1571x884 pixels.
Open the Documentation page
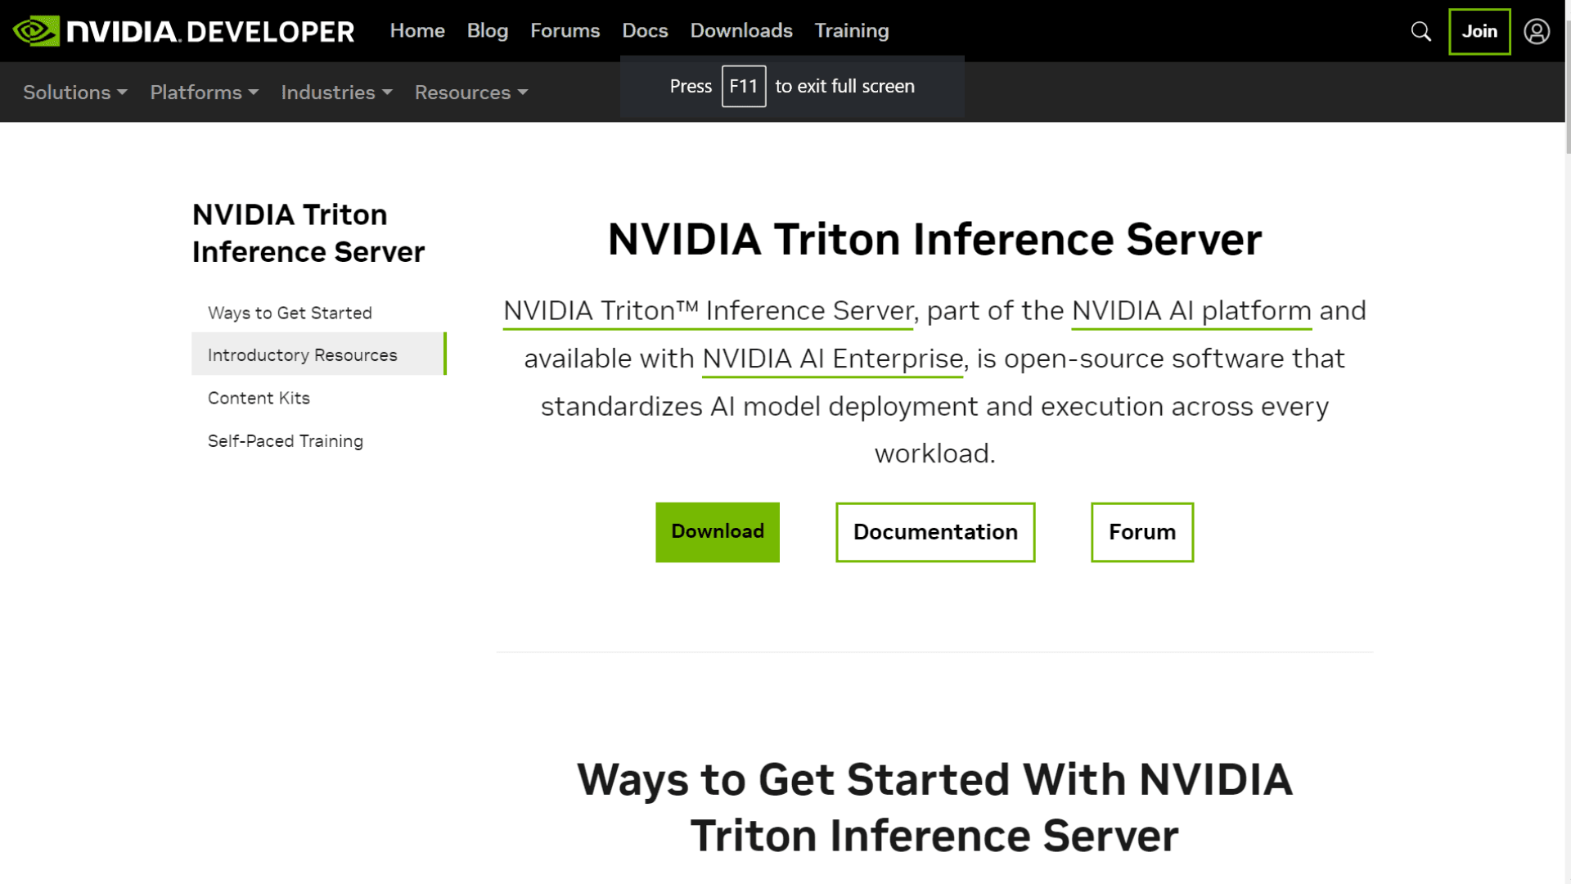pos(934,532)
